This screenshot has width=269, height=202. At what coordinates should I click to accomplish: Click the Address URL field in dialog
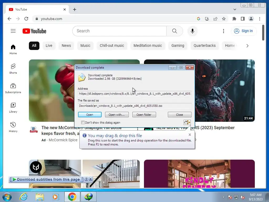[x=135, y=94]
